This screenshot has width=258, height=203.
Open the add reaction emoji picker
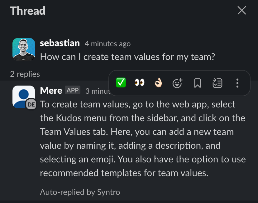[x=177, y=83]
